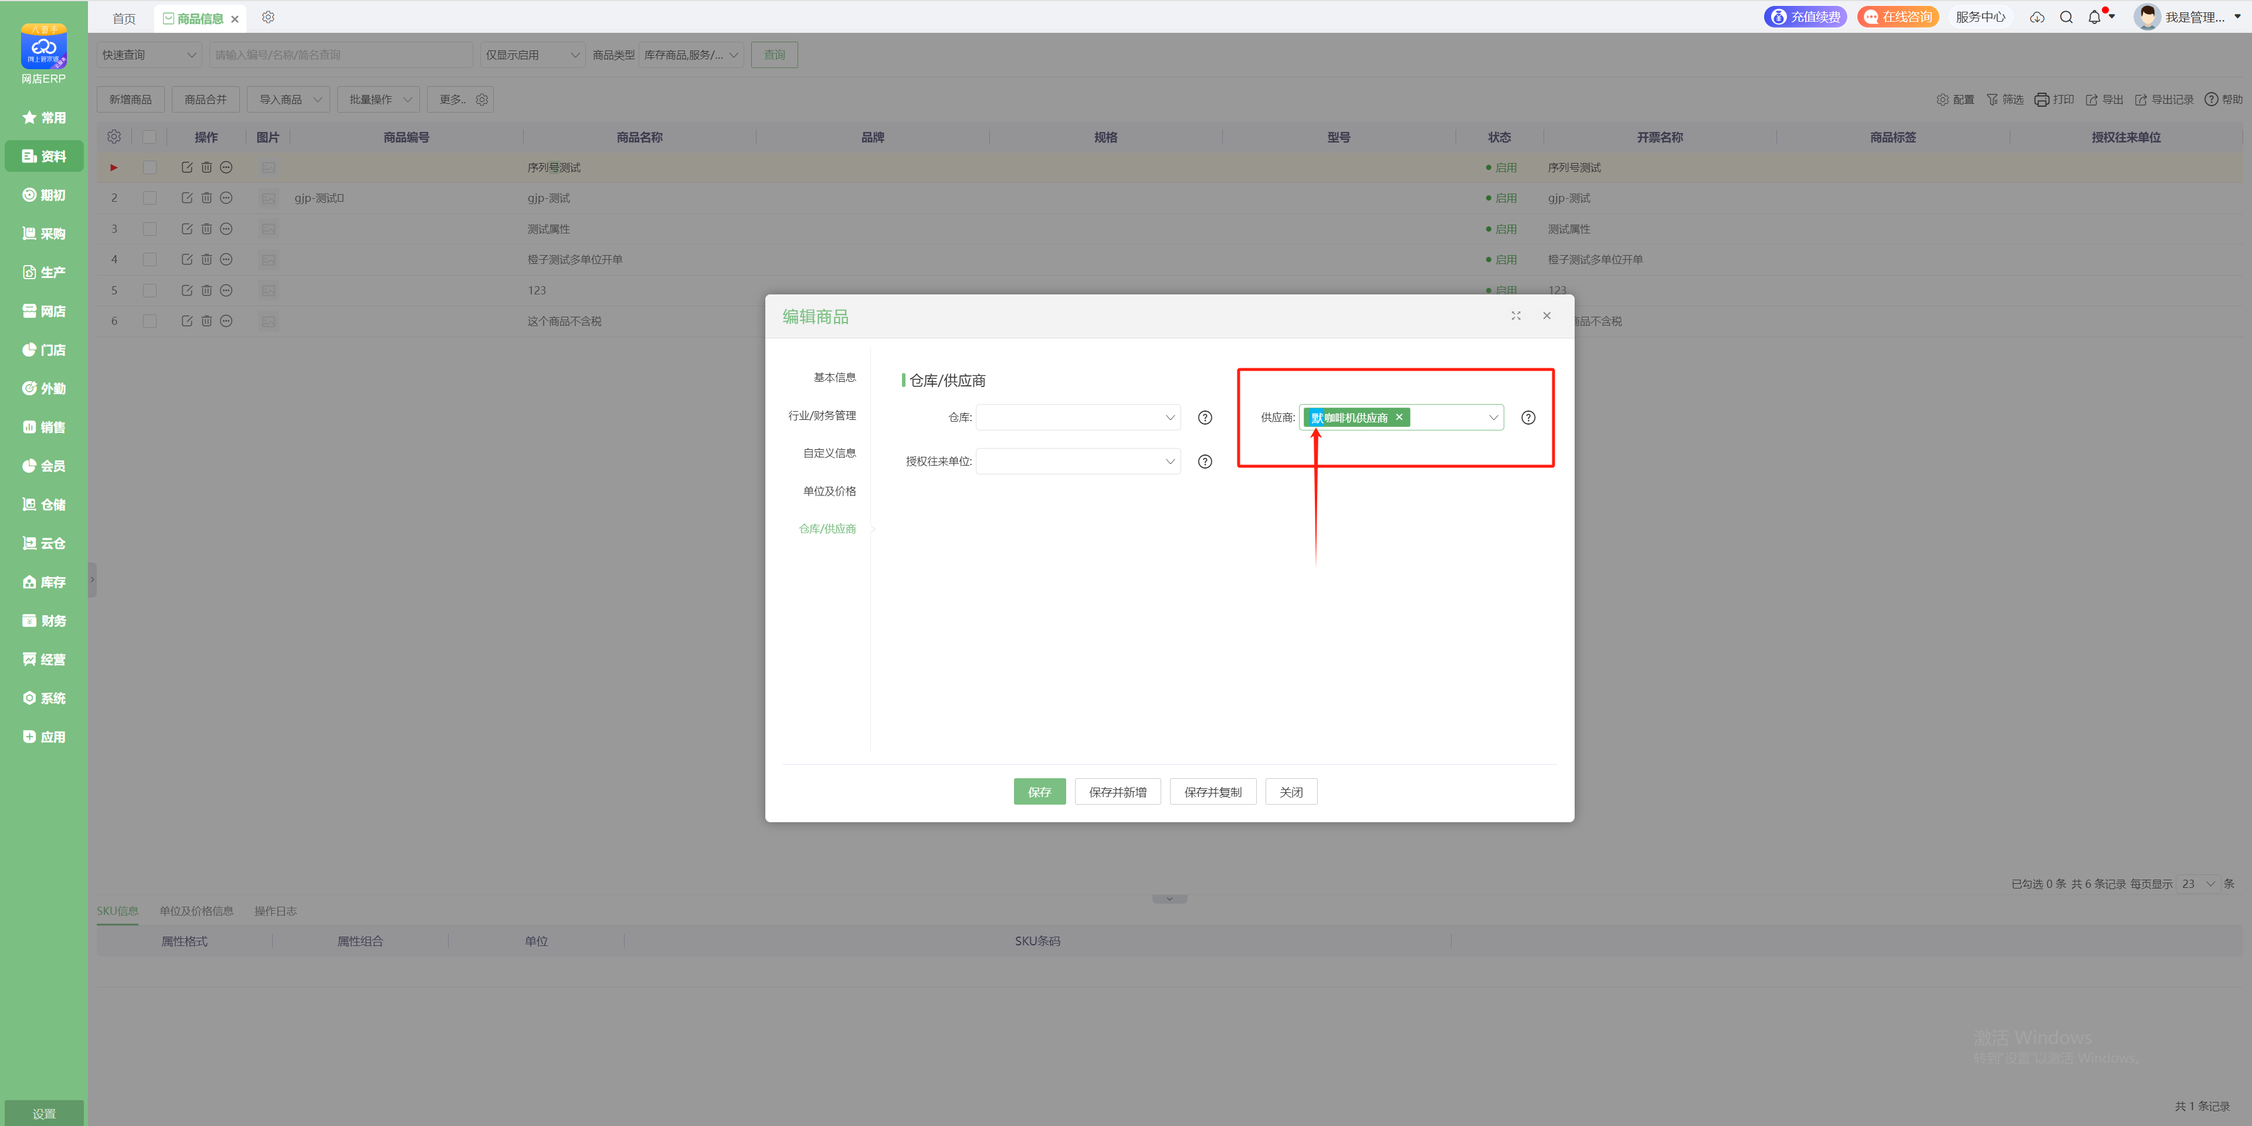Click the 查询 search button
The width and height of the screenshot is (2252, 1126).
775,55
